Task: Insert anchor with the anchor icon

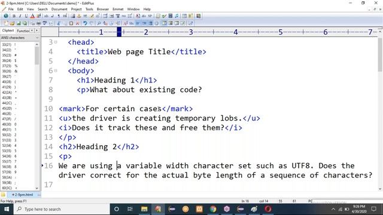Action: [x=79, y=16]
